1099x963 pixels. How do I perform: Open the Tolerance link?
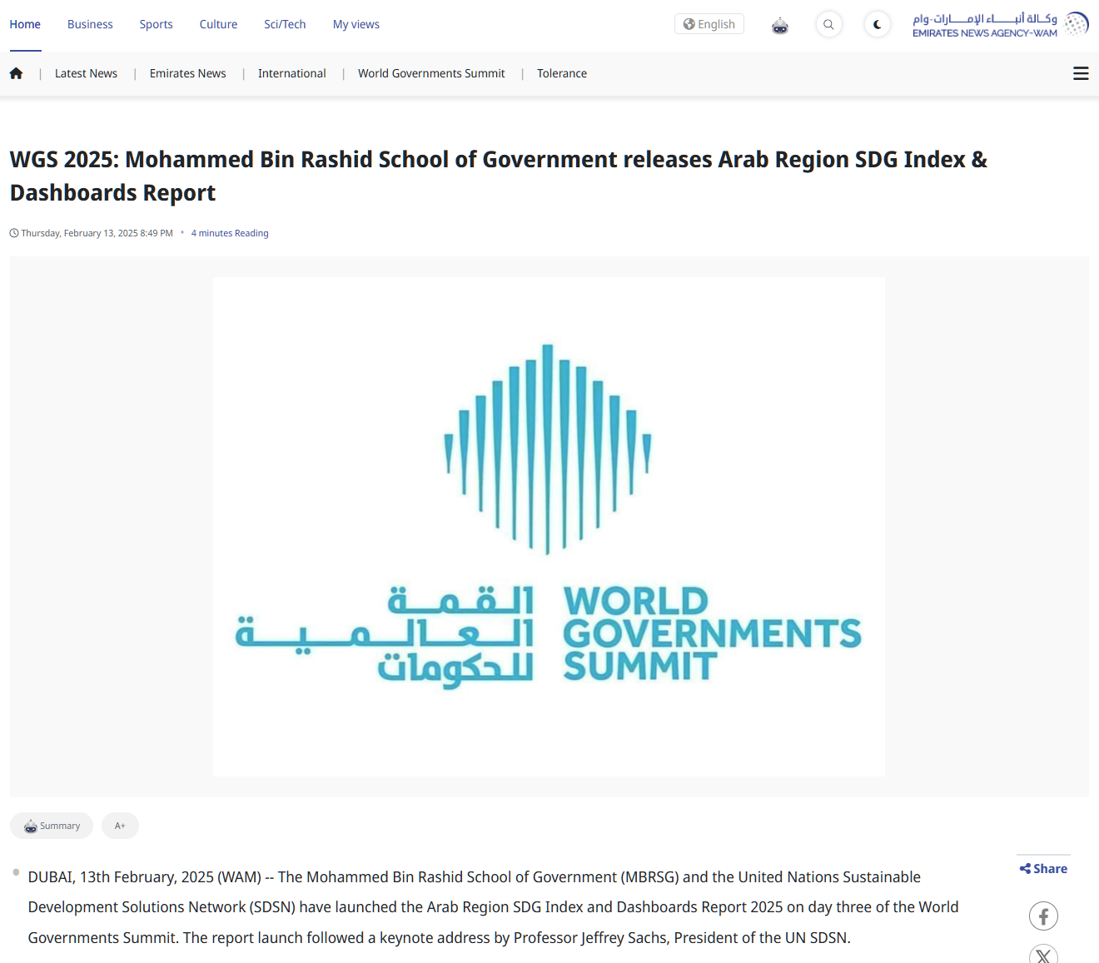click(x=562, y=73)
